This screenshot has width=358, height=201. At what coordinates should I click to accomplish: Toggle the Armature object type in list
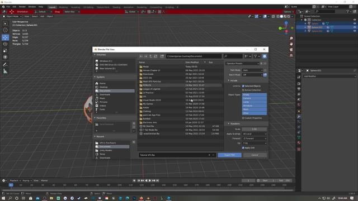click(x=254, y=106)
